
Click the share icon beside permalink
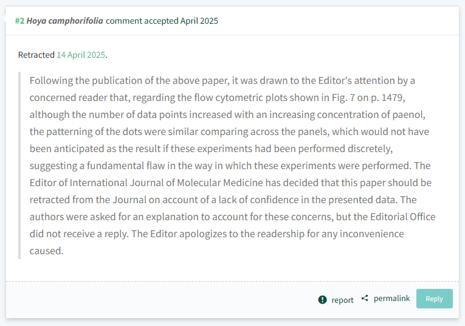tap(365, 298)
